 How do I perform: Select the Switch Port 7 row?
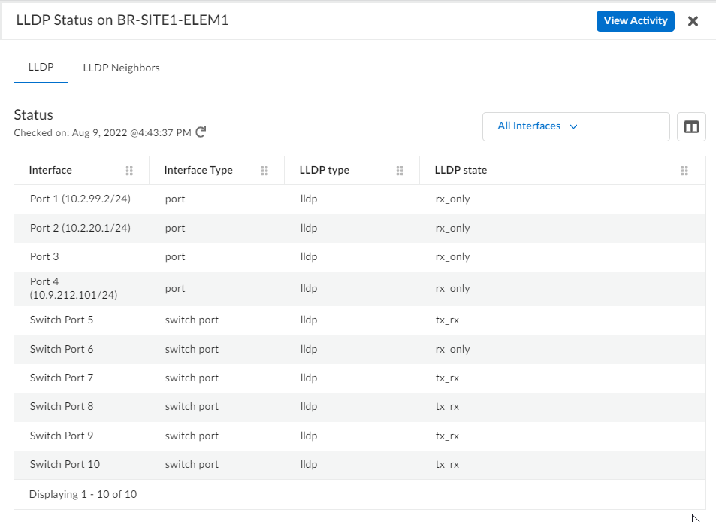[62, 378]
